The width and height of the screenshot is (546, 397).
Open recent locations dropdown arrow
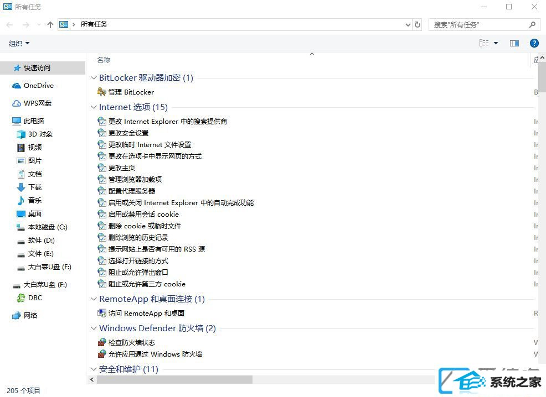[39, 25]
